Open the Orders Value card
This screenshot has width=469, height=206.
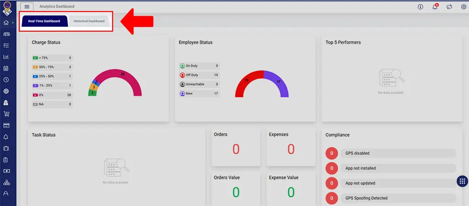236,189
